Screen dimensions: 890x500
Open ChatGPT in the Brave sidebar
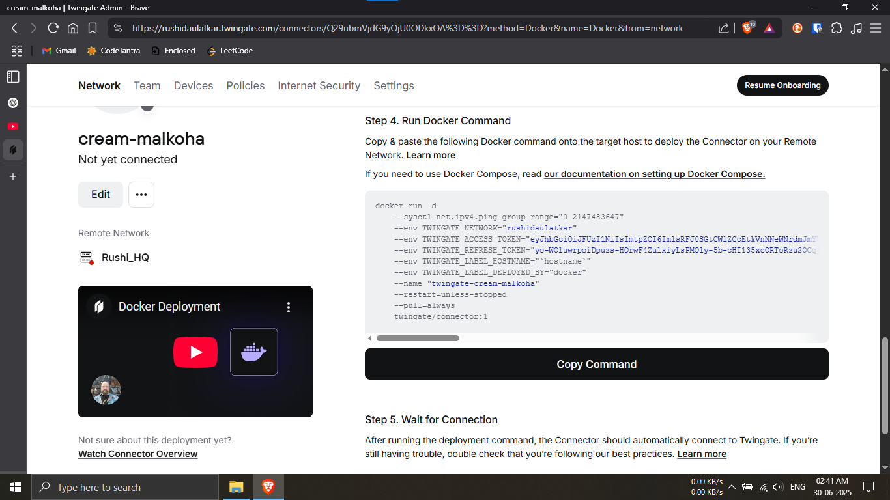click(13, 103)
